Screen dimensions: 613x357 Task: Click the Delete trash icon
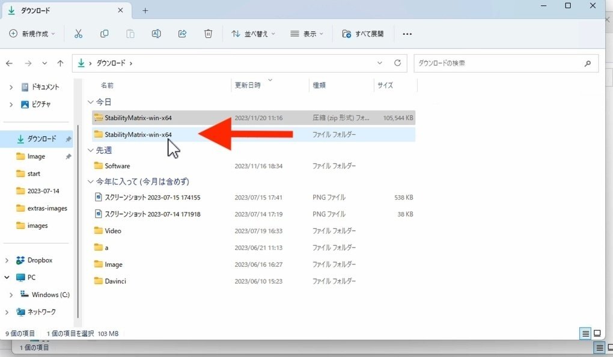pyautogui.click(x=209, y=34)
